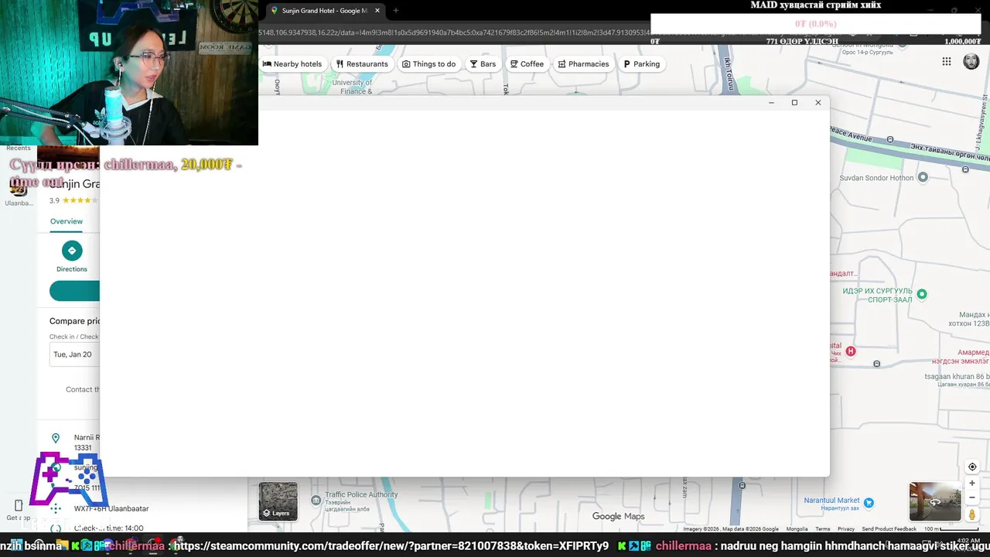Click the Get app phone icon
The image size is (990, 557).
tap(19, 505)
